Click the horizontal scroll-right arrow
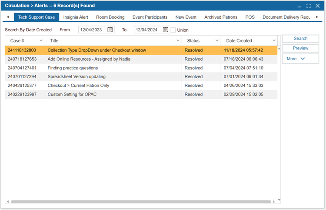 274,201
